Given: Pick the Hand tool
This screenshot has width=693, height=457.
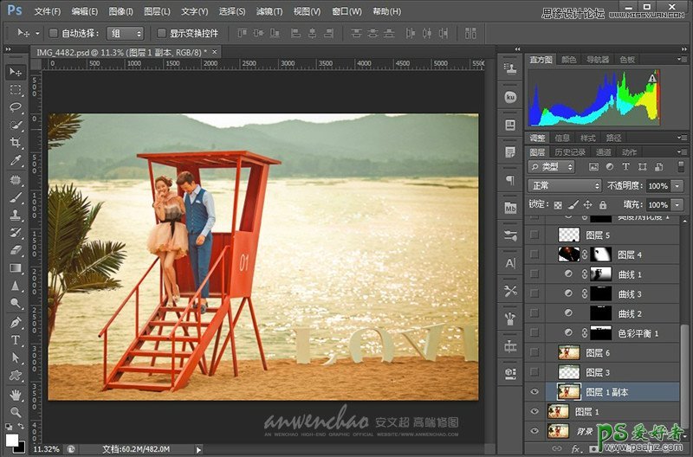Looking at the screenshot, I should (x=16, y=395).
